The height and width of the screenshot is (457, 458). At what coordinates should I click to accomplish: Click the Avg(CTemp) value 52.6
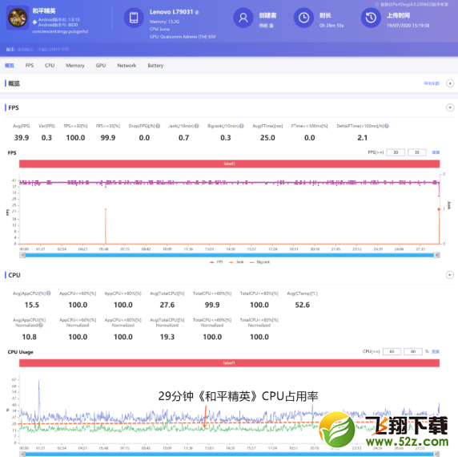click(x=303, y=305)
